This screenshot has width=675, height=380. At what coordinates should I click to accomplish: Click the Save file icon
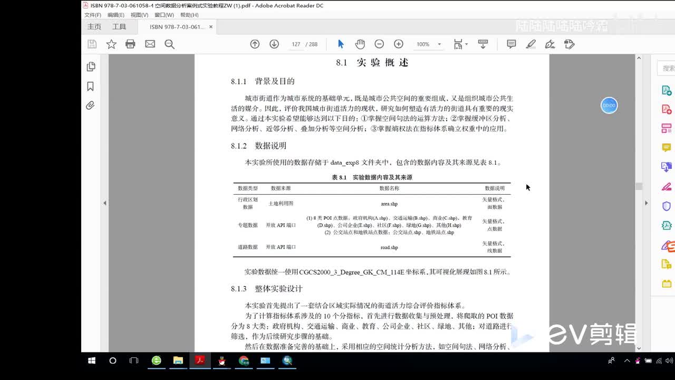click(92, 44)
